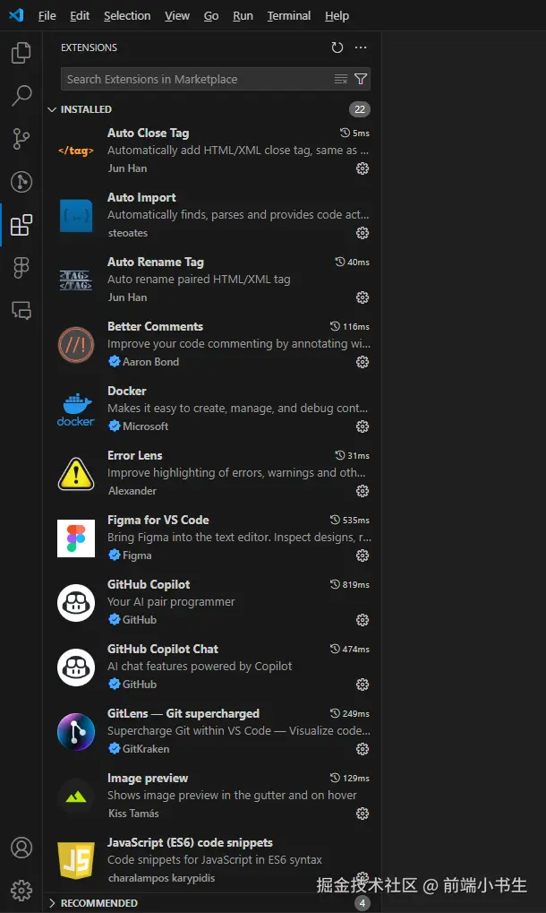Open the Help menu

click(x=337, y=16)
